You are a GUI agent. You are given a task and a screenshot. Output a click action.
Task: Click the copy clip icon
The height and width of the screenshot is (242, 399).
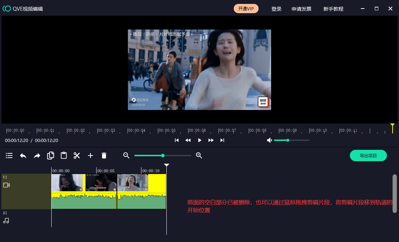[51, 156]
